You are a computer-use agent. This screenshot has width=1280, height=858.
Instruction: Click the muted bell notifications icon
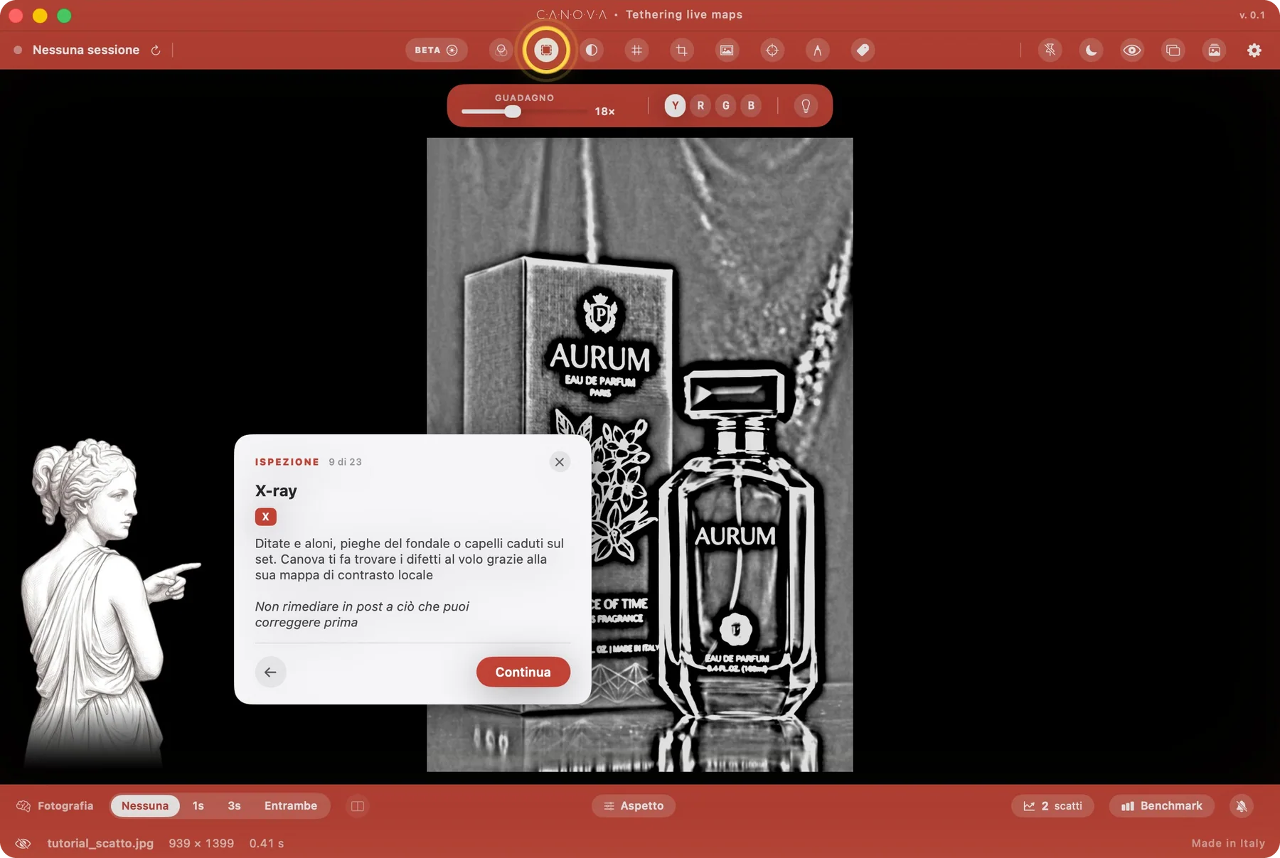(x=1242, y=805)
